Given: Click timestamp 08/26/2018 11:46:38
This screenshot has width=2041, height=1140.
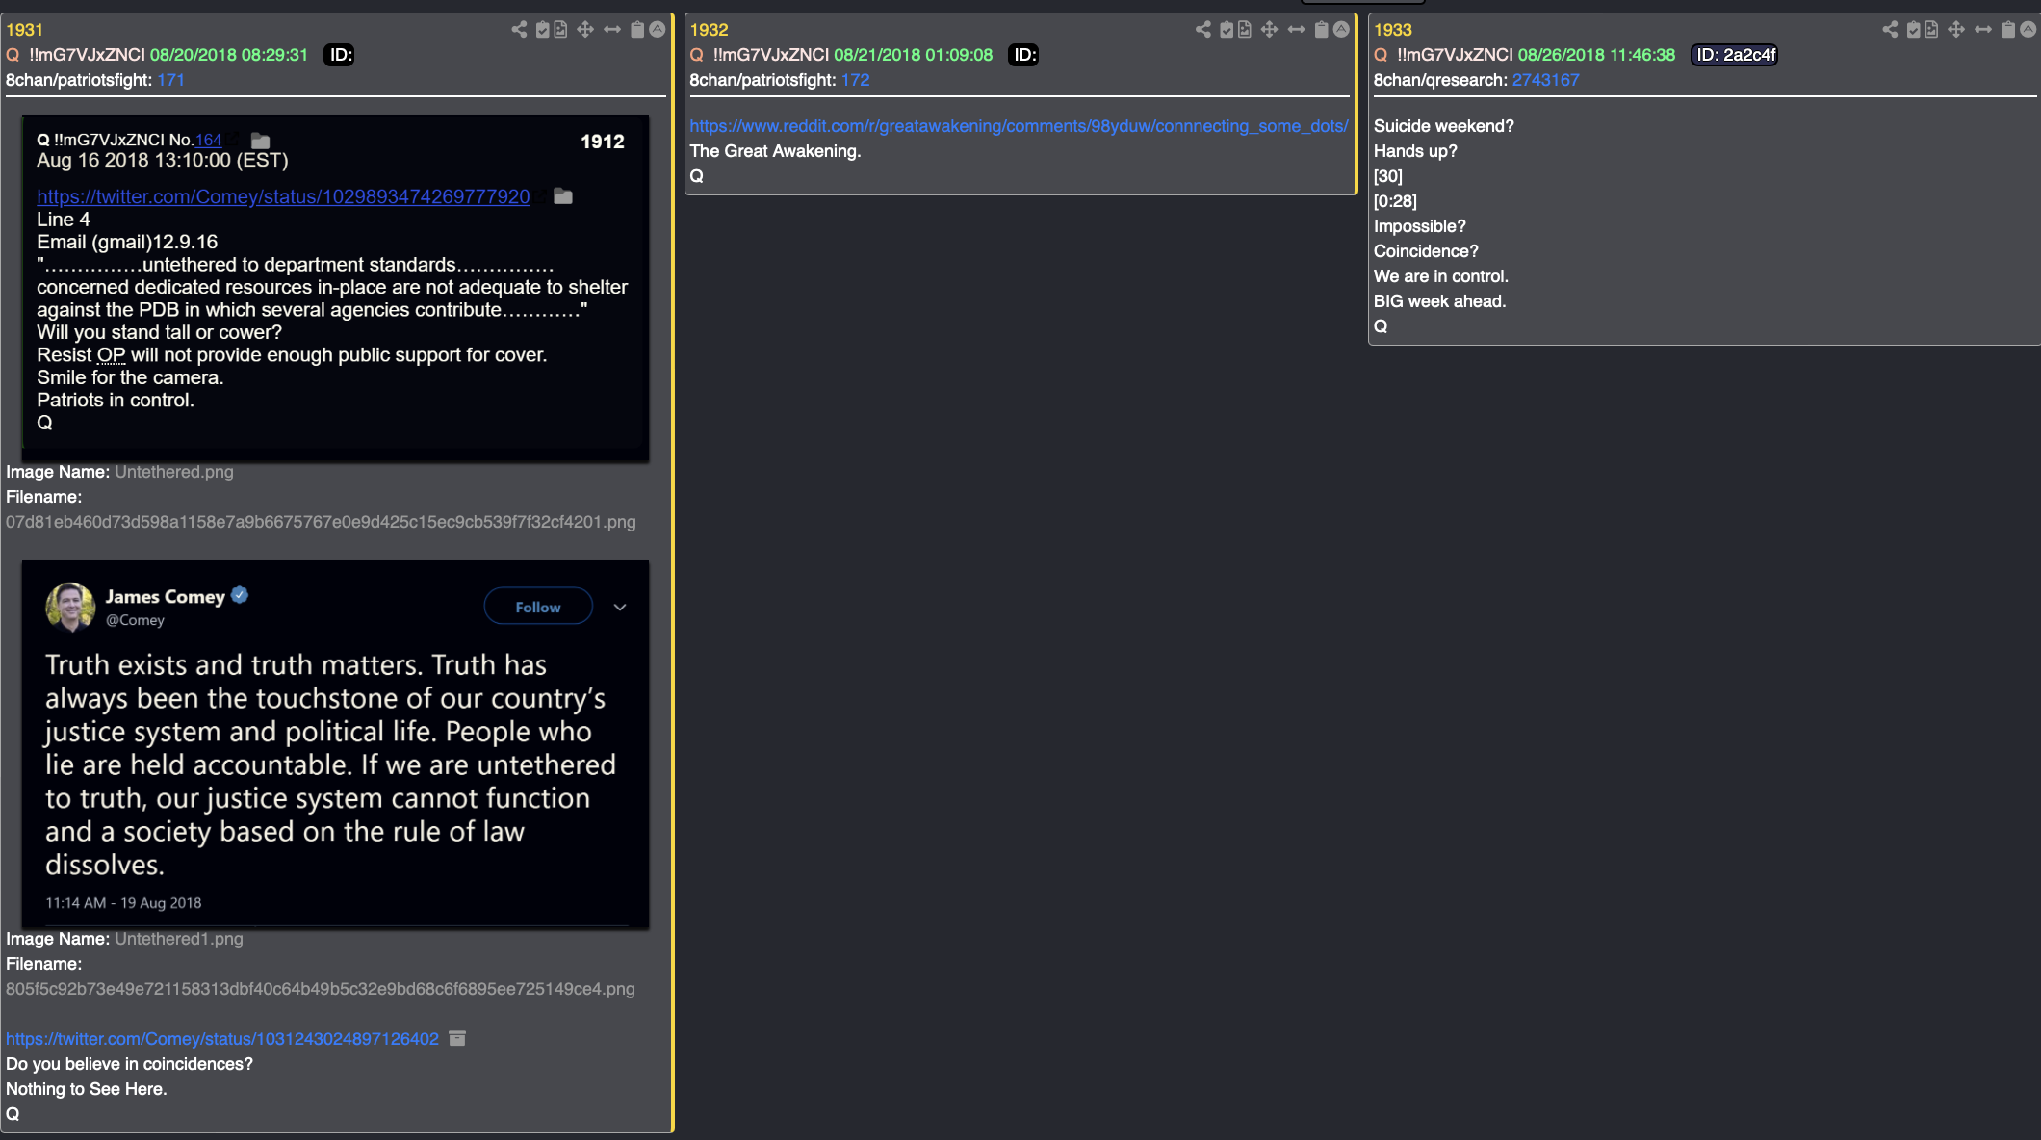Looking at the screenshot, I should (x=1597, y=55).
